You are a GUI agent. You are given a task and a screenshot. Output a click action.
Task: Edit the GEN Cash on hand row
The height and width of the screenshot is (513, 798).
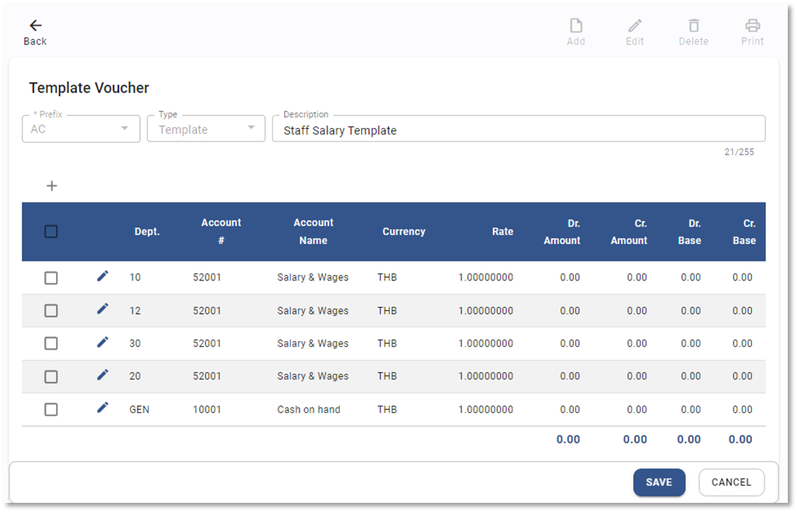[102, 408]
